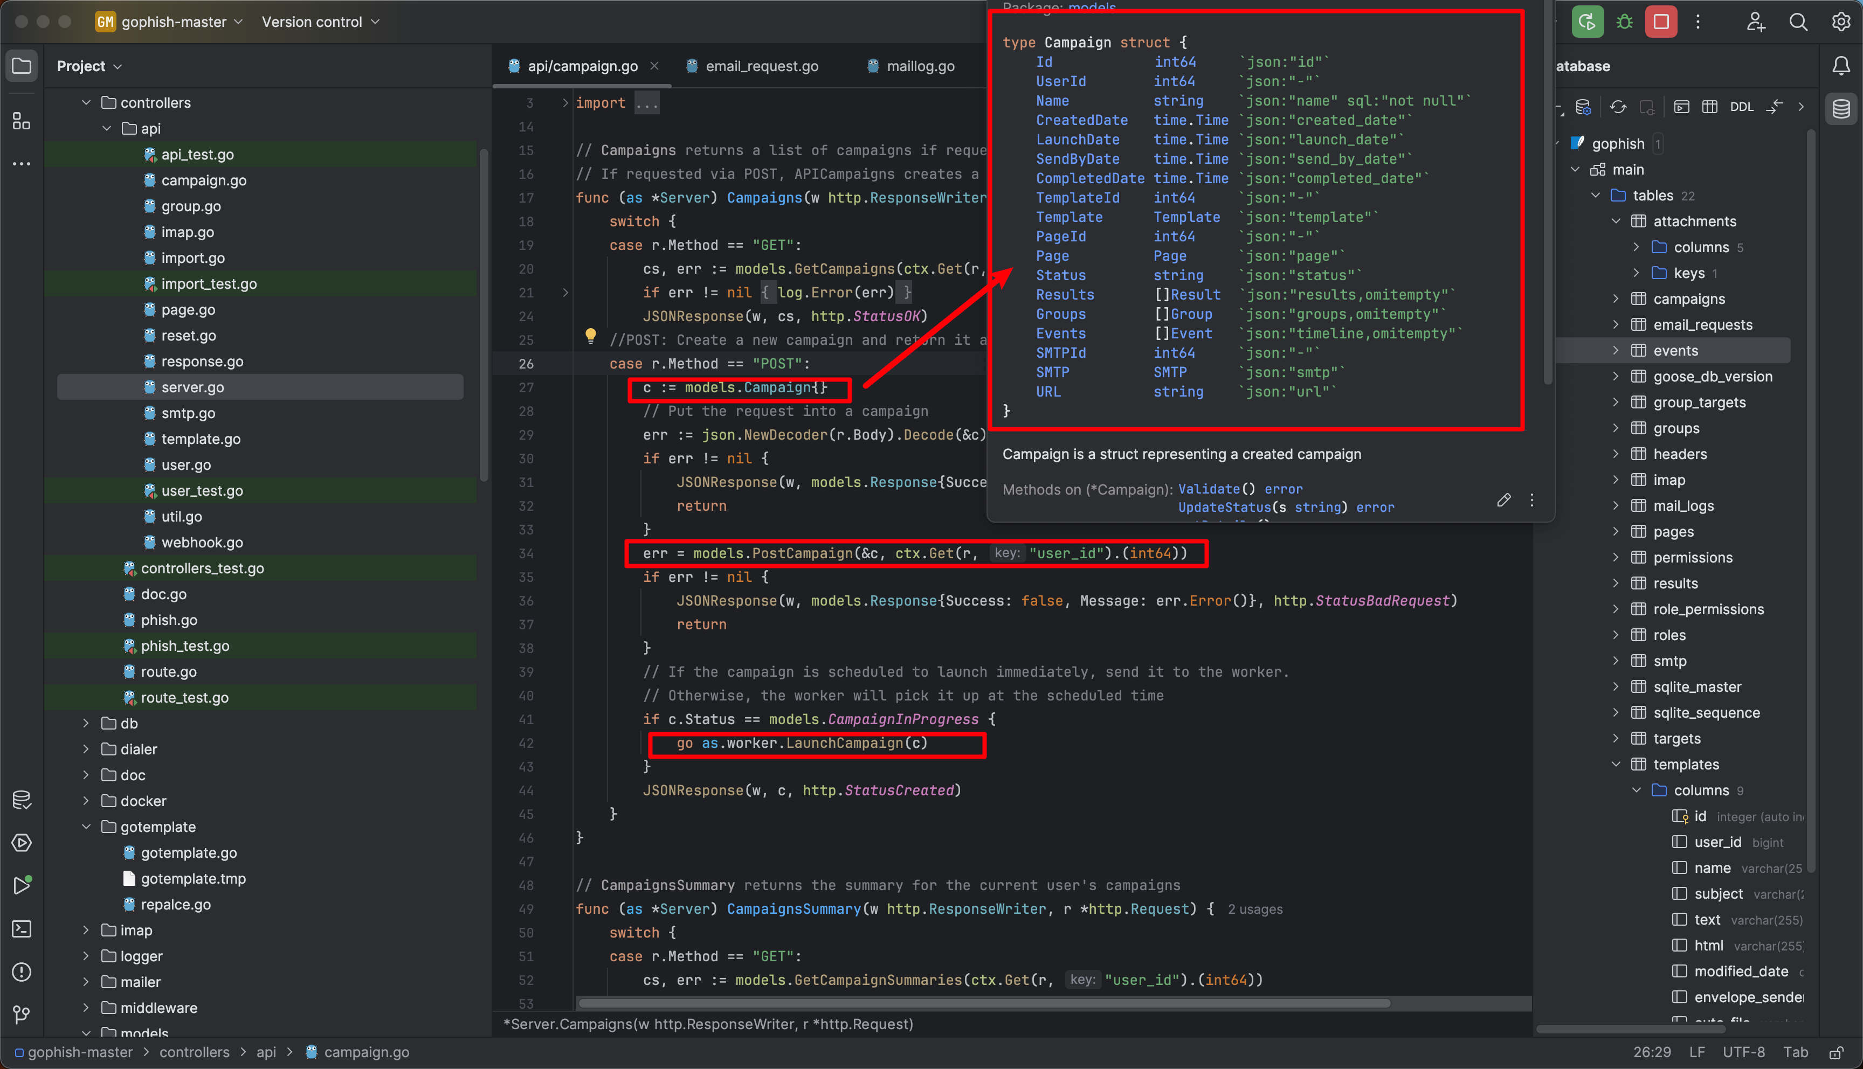
Task: Click the 26:29 cursor position in status bar
Action: pos(1652,1052)
